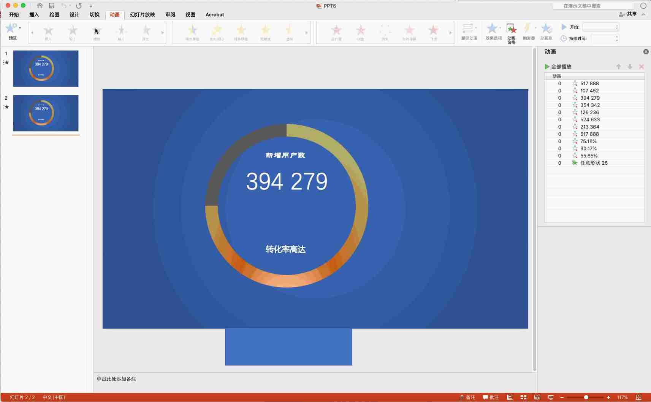Click the Path Animation icon
The width and height of the screenshot is (651, 402).
pyautogui.click(x=468, y=29)
